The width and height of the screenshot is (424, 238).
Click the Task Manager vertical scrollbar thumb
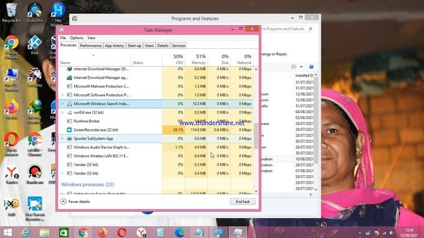click(256, 136)
